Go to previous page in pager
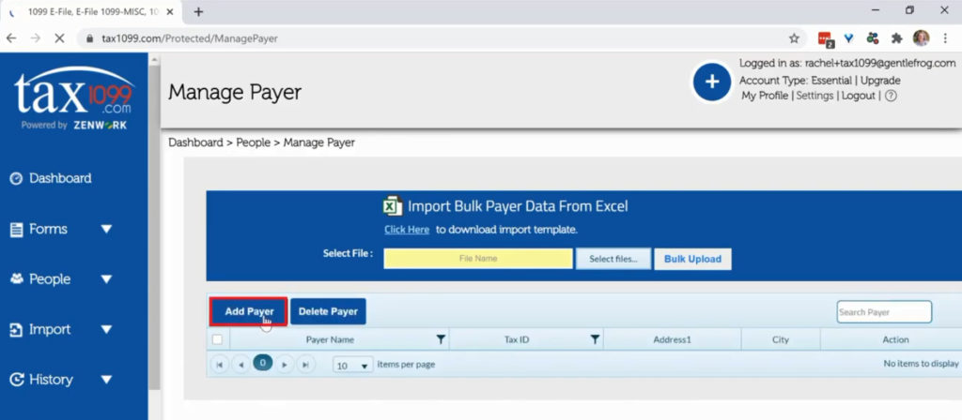Image resolution: width=962 pixels, height=420 pixels. pyautogui.click(x=241, y=365)
